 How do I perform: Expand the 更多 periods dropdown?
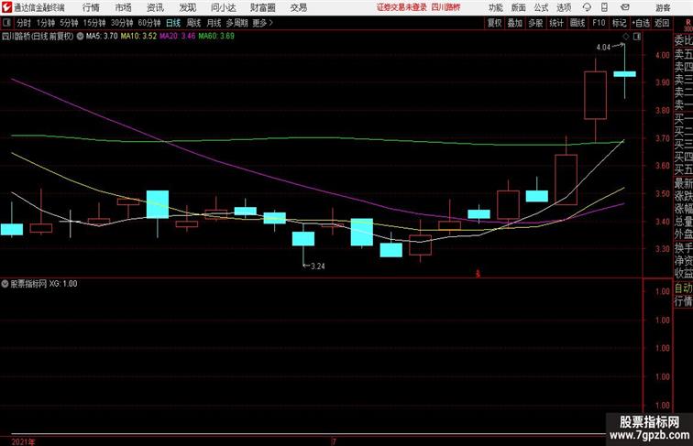pos(262,23)
